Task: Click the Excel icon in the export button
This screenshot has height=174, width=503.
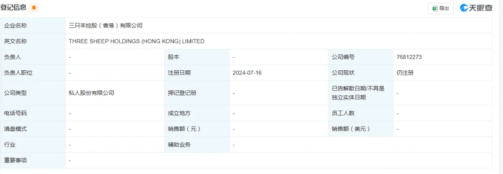Action: 435,8
